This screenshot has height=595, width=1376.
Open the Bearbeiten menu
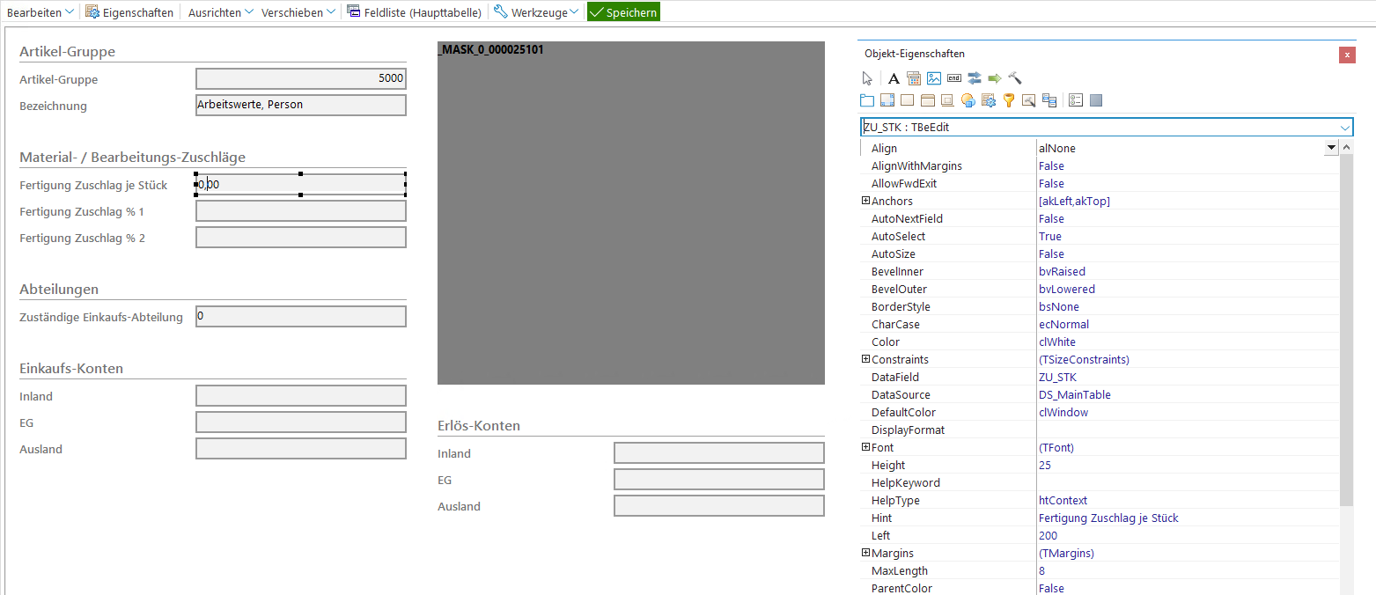coord(40,12)
